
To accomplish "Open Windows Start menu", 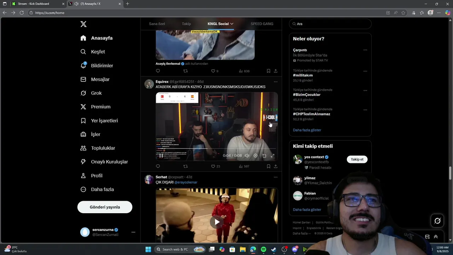I will (x=148, y=249).
